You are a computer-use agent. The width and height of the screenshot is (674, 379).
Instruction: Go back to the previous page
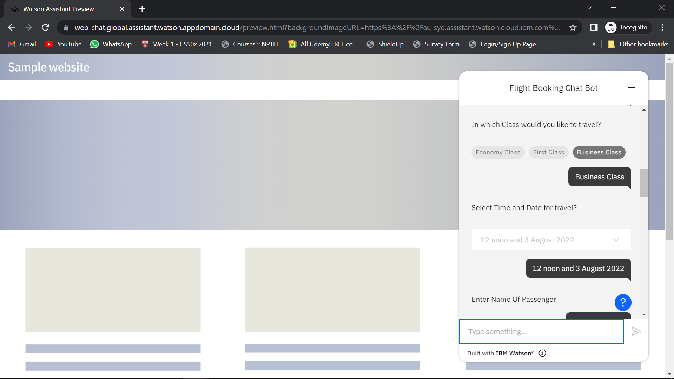12,27
